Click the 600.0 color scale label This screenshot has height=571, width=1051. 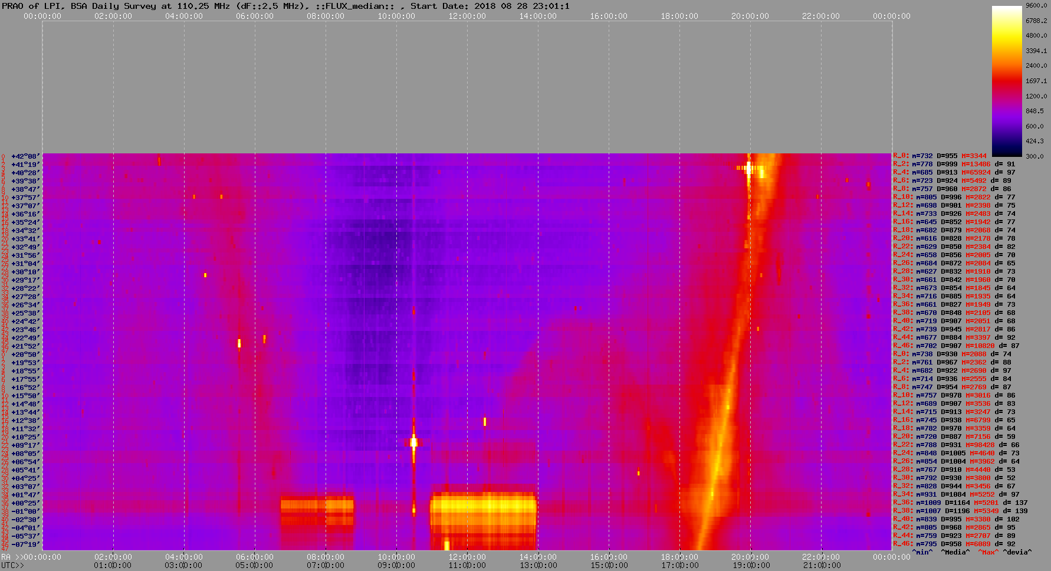[1034, 126]
